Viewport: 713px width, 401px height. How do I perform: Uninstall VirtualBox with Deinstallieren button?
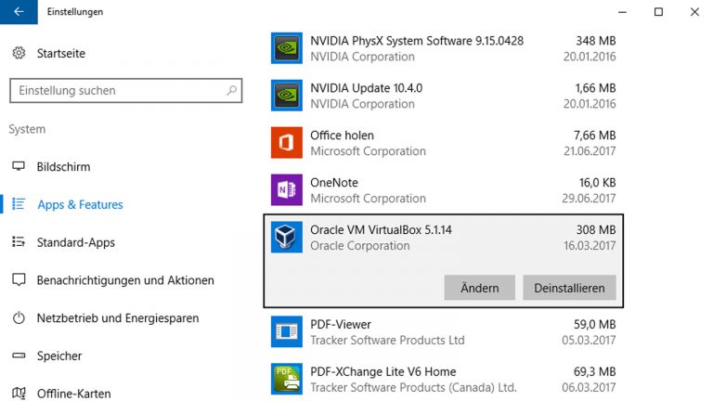tap(569, 288)
